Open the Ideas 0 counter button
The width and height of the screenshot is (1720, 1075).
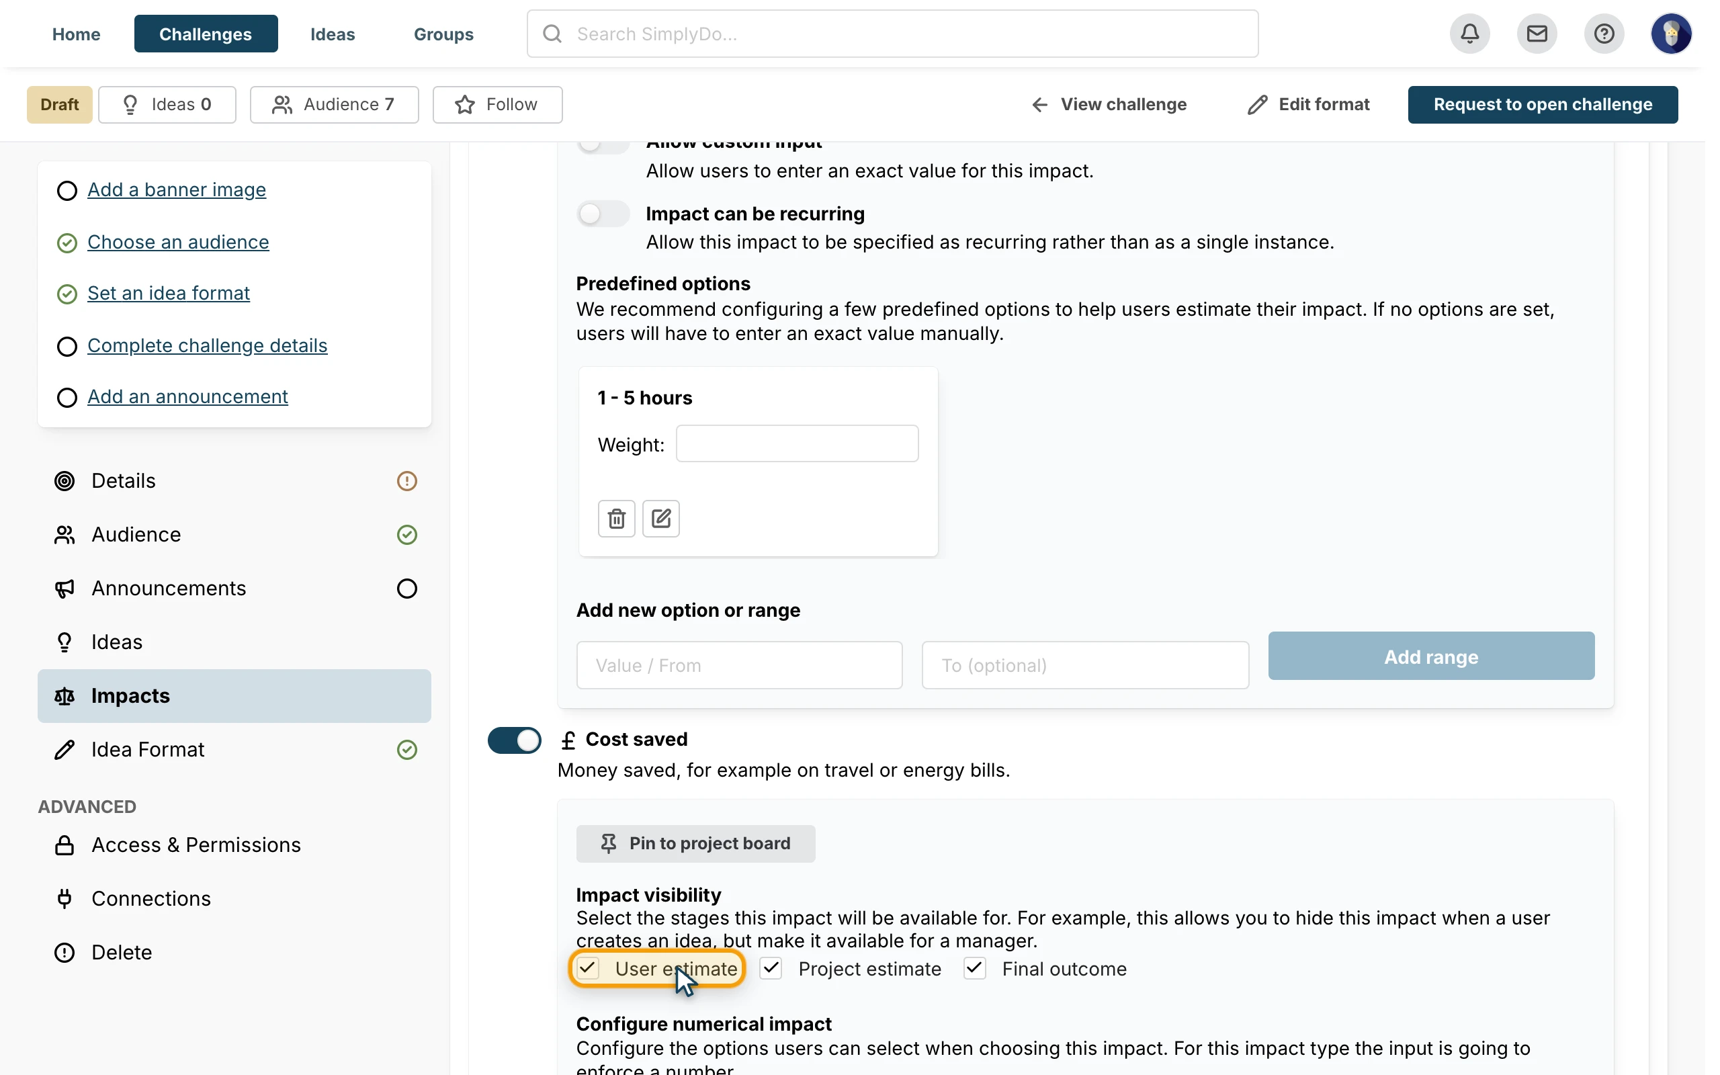(167, 105)
